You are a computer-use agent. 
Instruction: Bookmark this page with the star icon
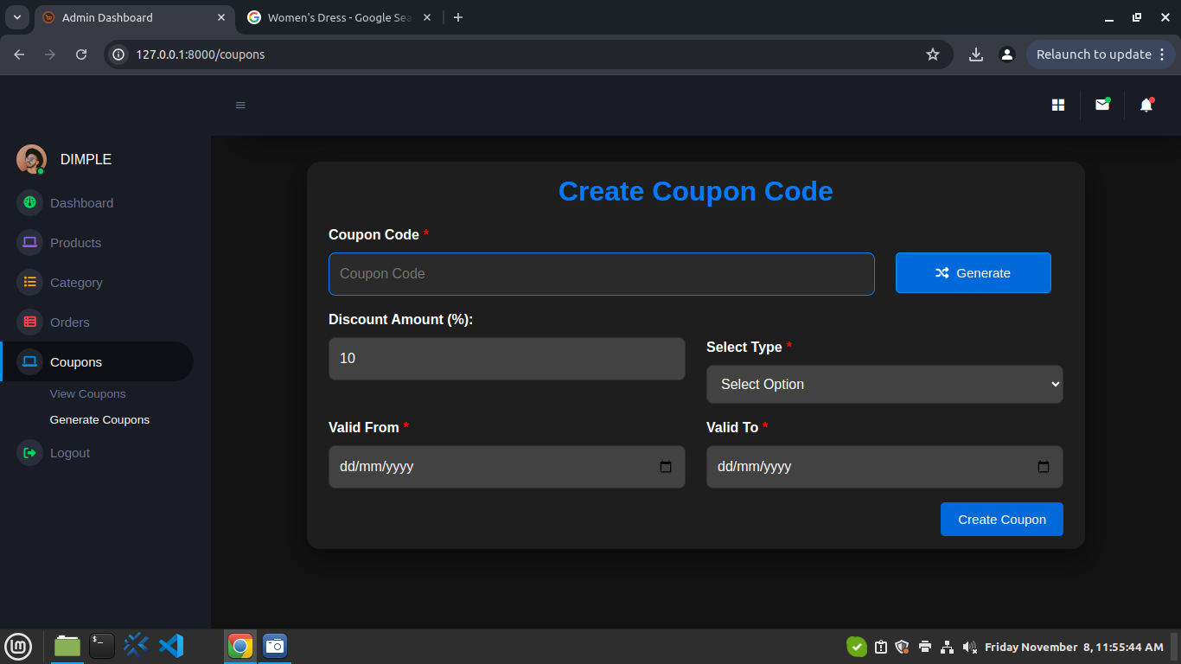933,54
